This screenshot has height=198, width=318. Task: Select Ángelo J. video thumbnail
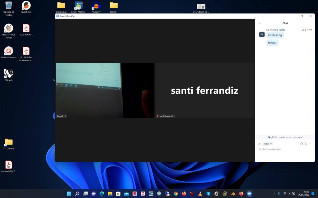tap(105, 90)
